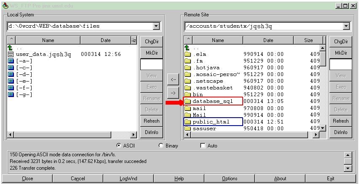Sort local files by Date column

pos(105,40)
